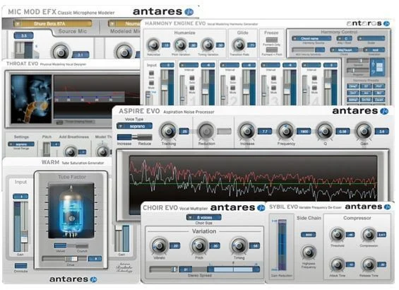Click the Tracking knob in Aspire EVO
This screenshot has width=399, height=290.
(x=168, y=131)
